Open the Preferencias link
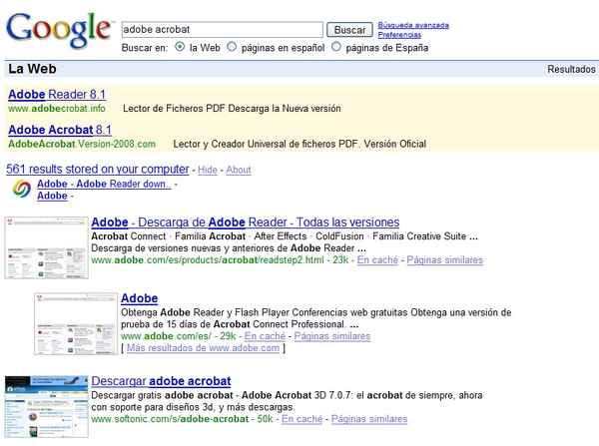This screenshot has height=446, width=599. (399, 35)
